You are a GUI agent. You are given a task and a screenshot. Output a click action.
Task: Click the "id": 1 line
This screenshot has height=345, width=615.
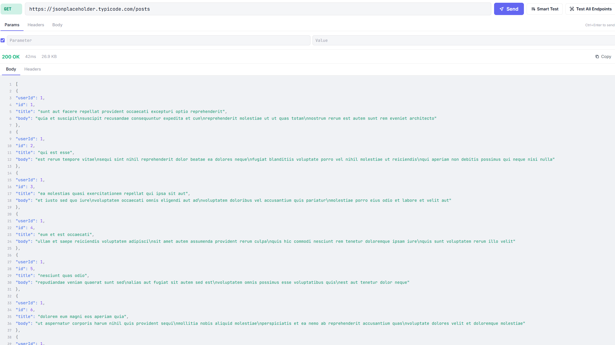(25, 105)
